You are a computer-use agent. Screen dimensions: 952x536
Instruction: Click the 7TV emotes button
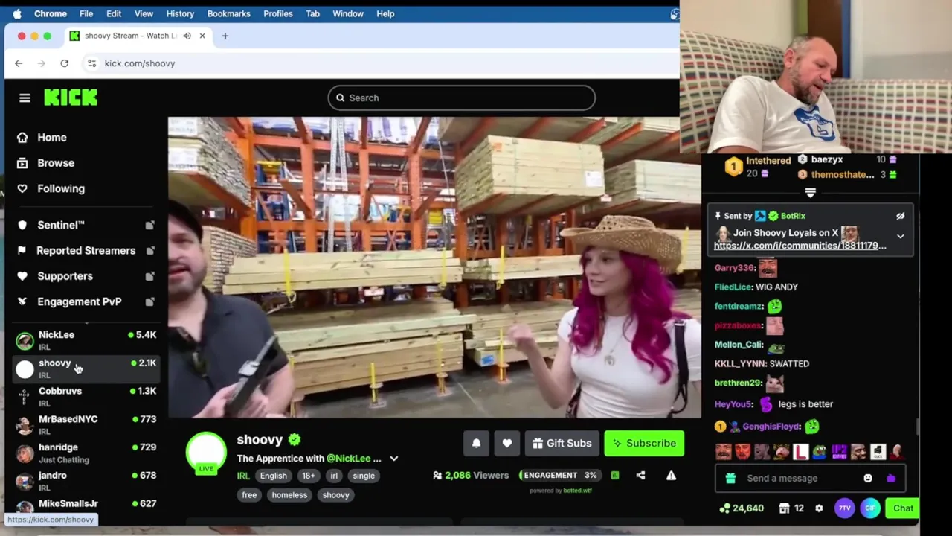844,508
